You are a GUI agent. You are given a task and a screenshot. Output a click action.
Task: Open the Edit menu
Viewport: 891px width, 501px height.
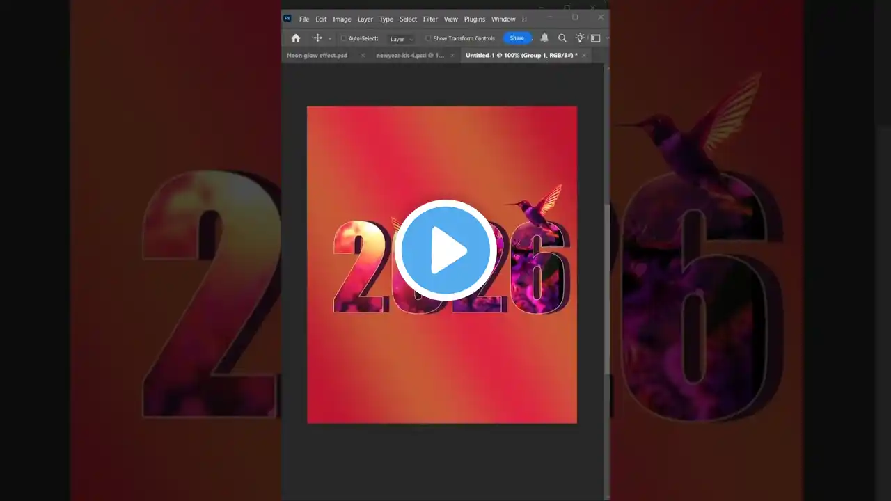pyautogui.click(x=321, y=19)
